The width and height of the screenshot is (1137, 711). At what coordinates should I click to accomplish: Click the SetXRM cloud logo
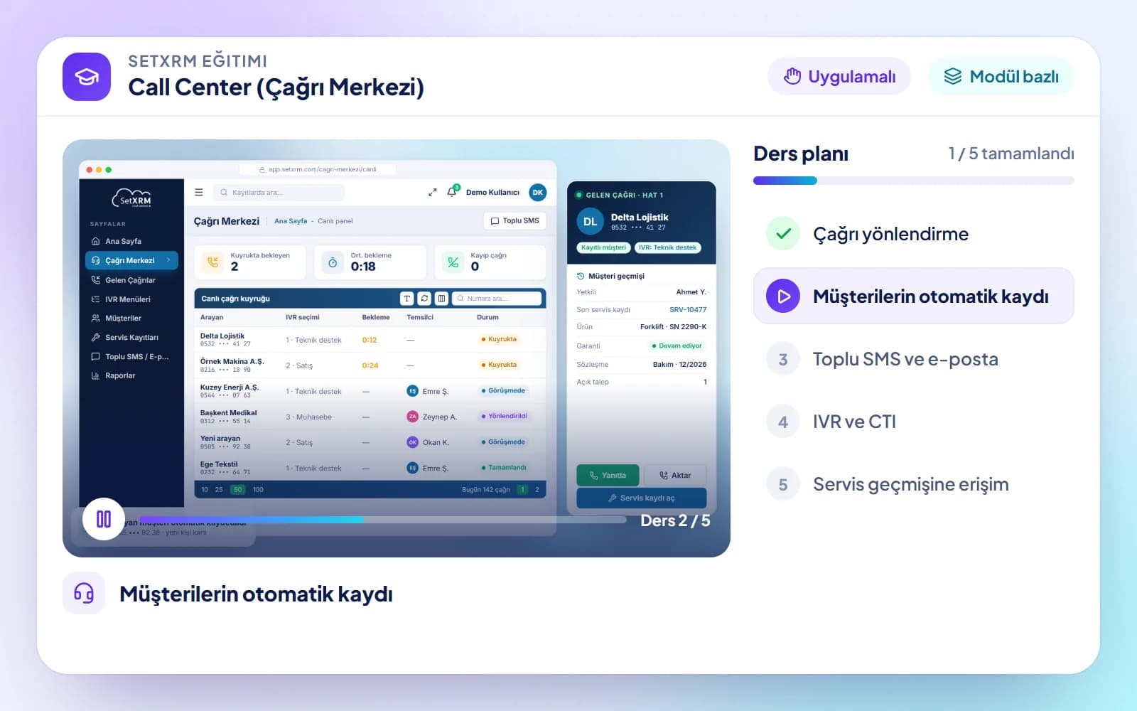click(x=131, y=198)
